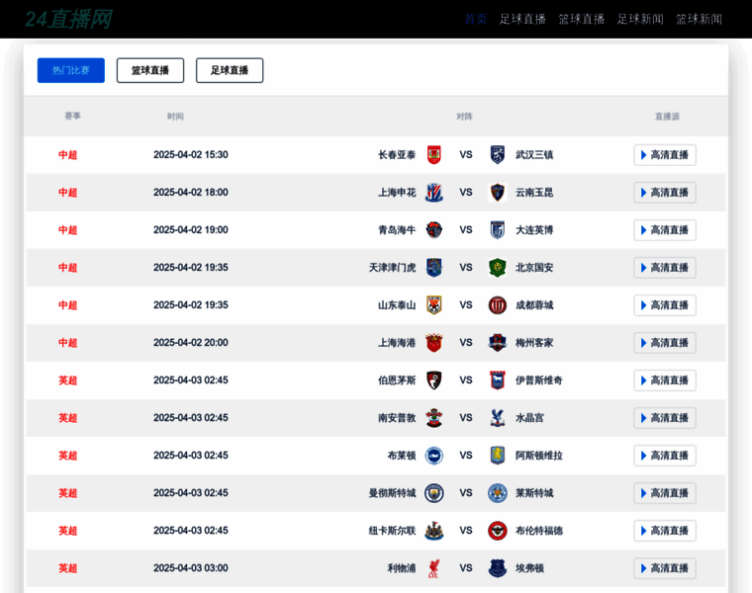Click 英超 label in the 利物浦 row
This screenshot has width=752, height=593.
67,568
